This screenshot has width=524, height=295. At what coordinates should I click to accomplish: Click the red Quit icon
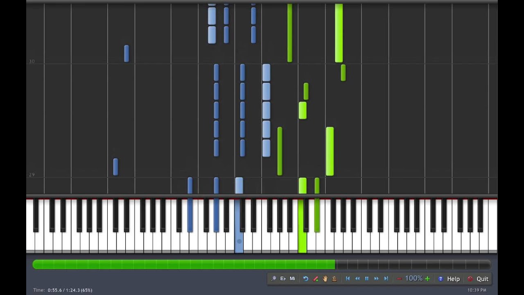point(470,279)
